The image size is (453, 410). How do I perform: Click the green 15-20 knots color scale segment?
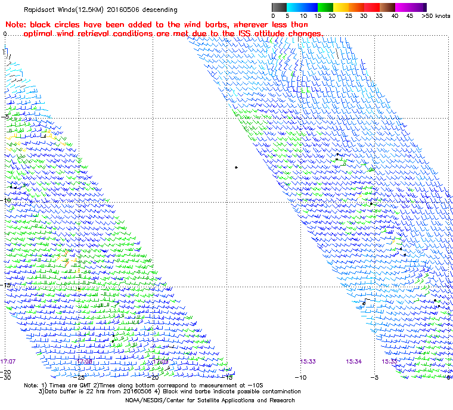click(x=325, y=7)
